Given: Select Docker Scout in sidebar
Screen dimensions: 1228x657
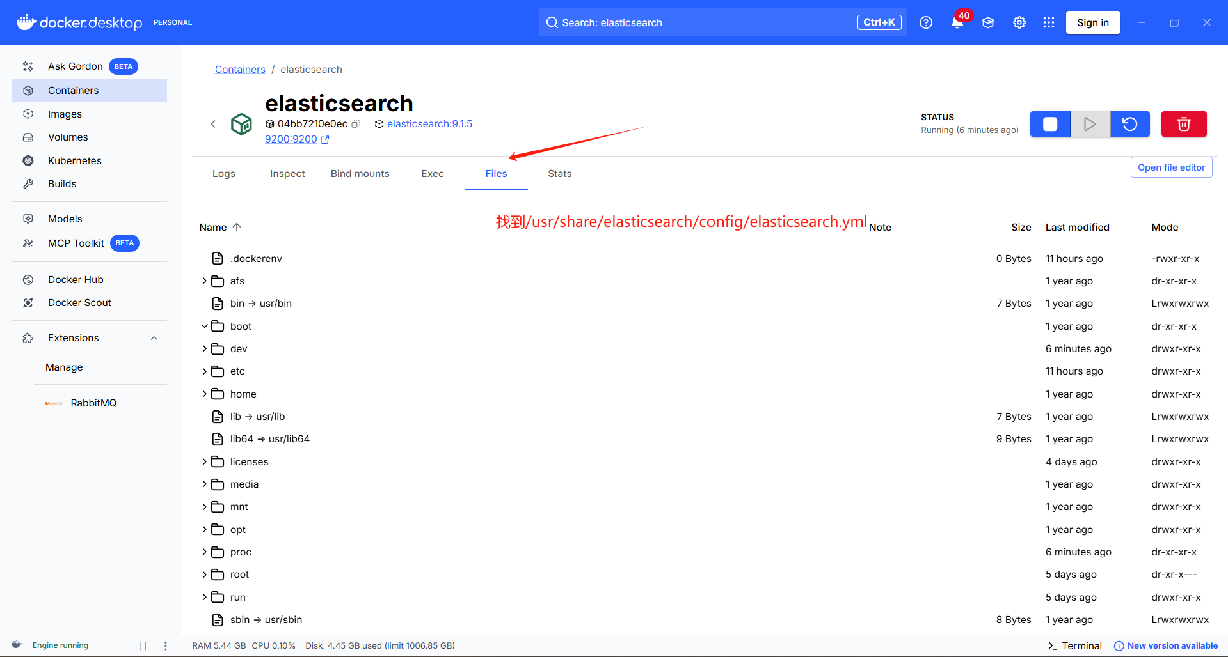Looking at the screenshot, I should (80, 302).
